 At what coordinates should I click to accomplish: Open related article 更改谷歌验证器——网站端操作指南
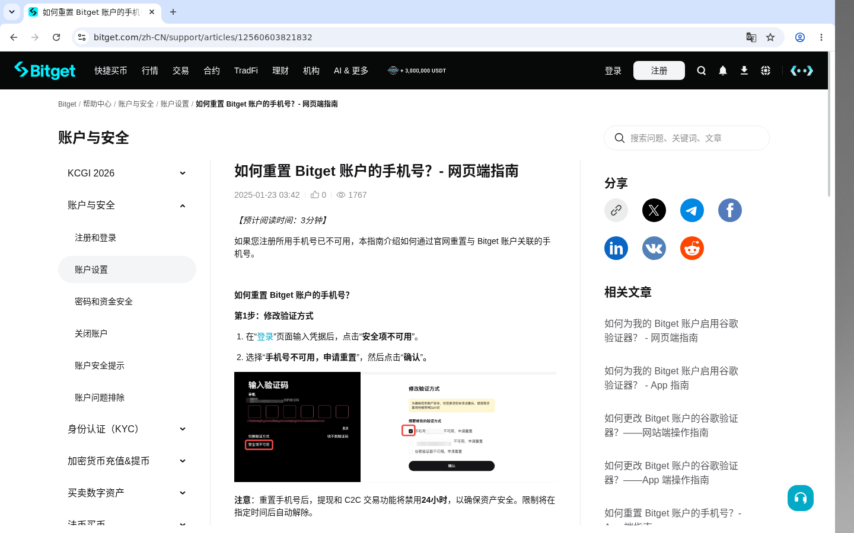click(671, 425)
